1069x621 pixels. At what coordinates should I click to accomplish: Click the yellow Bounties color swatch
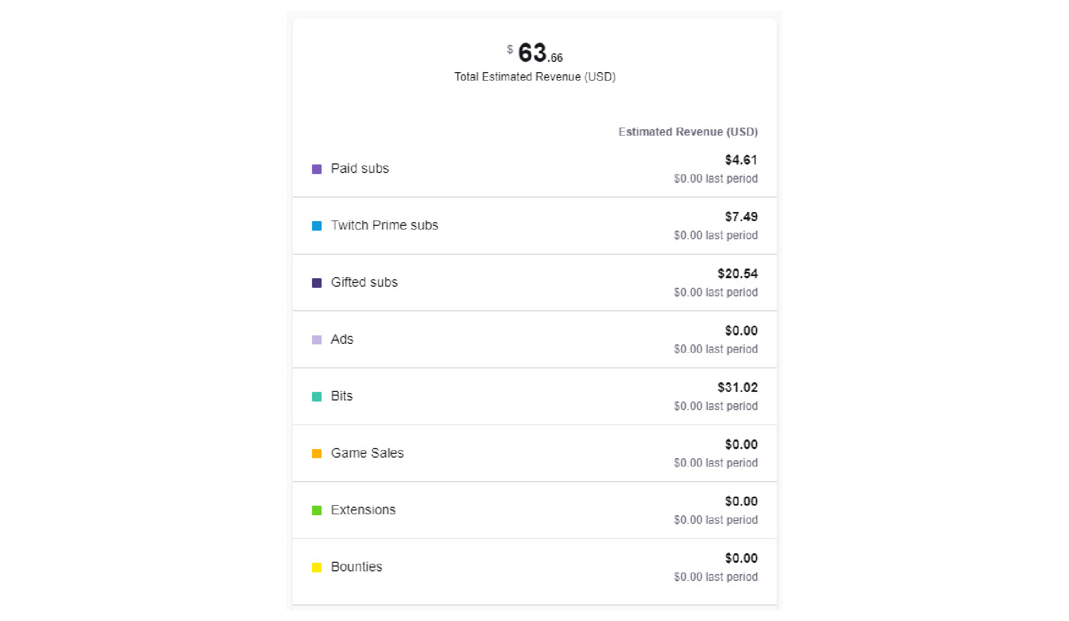coord(317,567)
